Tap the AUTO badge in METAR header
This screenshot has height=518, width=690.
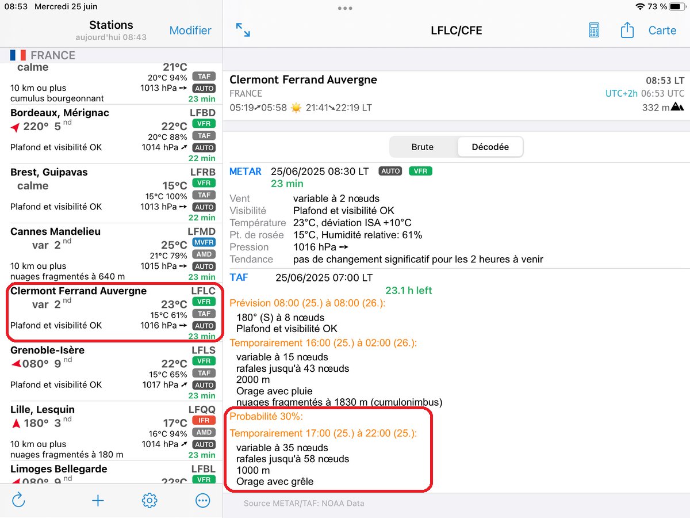click(x=390, y=171)
